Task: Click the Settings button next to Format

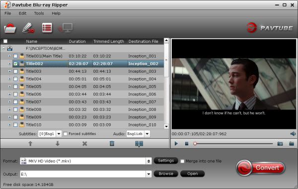Action: (166, 161)
